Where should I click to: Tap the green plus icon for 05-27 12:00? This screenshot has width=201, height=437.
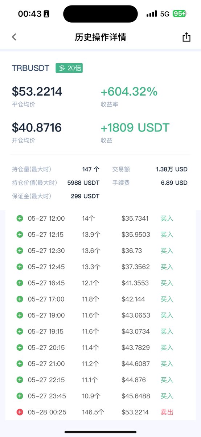coord(20,219)
